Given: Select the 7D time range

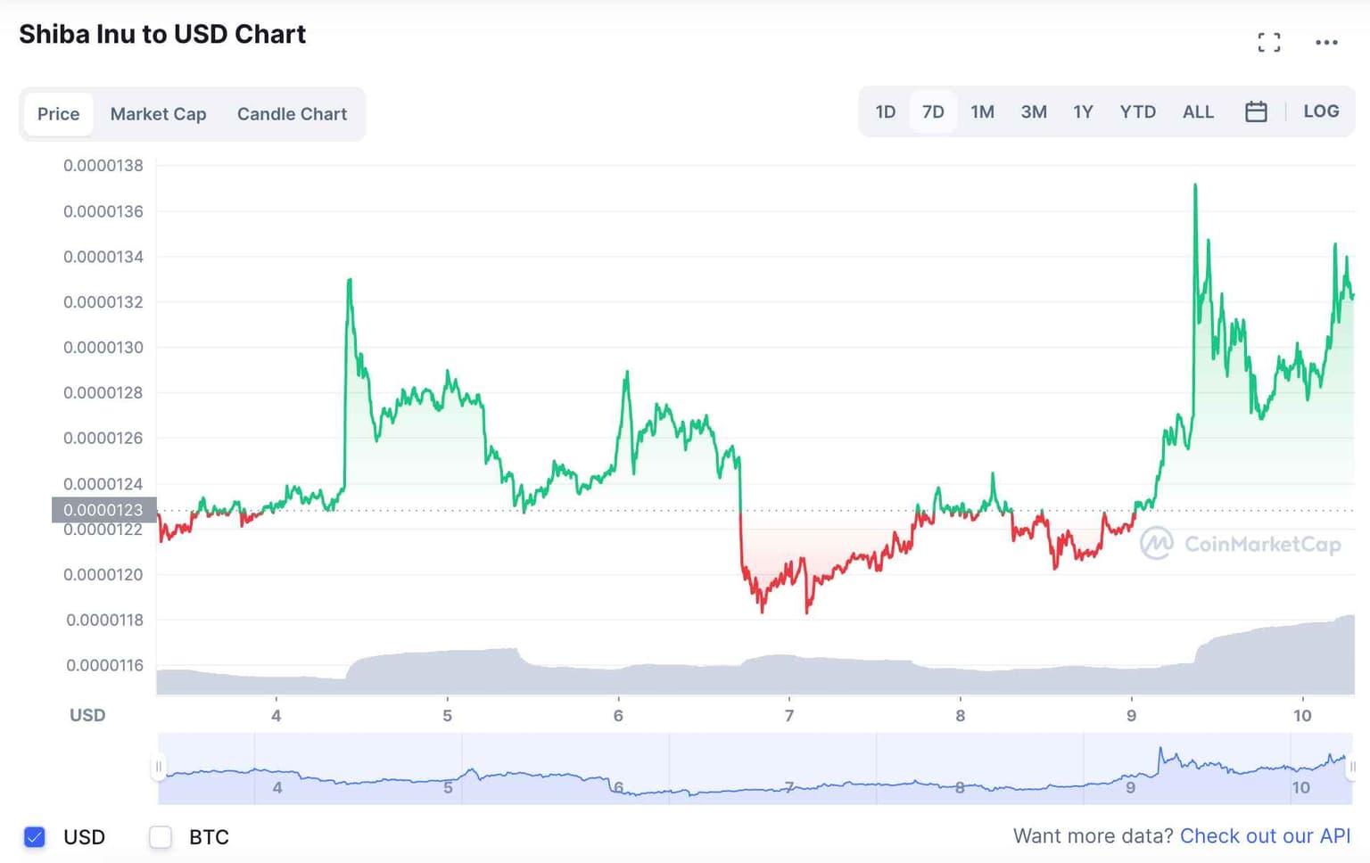Looking at the screenshot, I should [x=933, y=111].
